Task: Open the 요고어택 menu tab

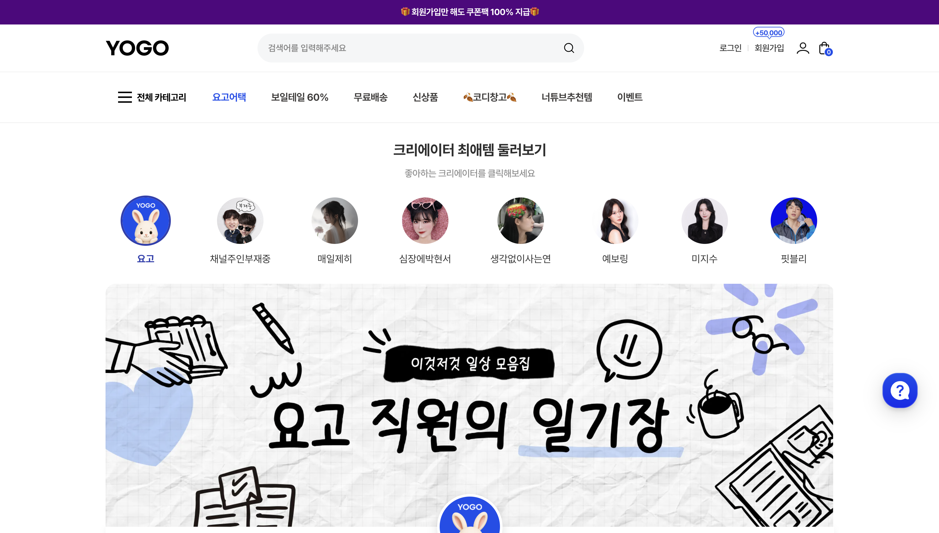Action: (x=229, y=97)
